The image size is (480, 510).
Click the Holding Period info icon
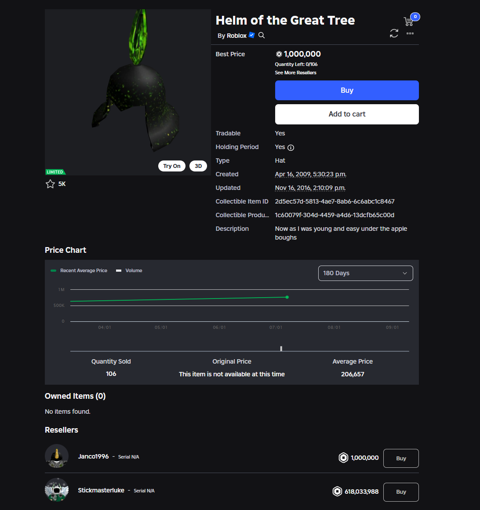click(291, 148)
